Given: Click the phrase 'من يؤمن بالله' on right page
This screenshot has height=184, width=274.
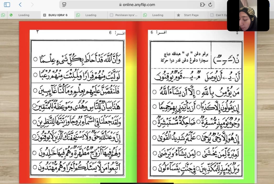Looking at the screenshot, I should click(221, 92).
